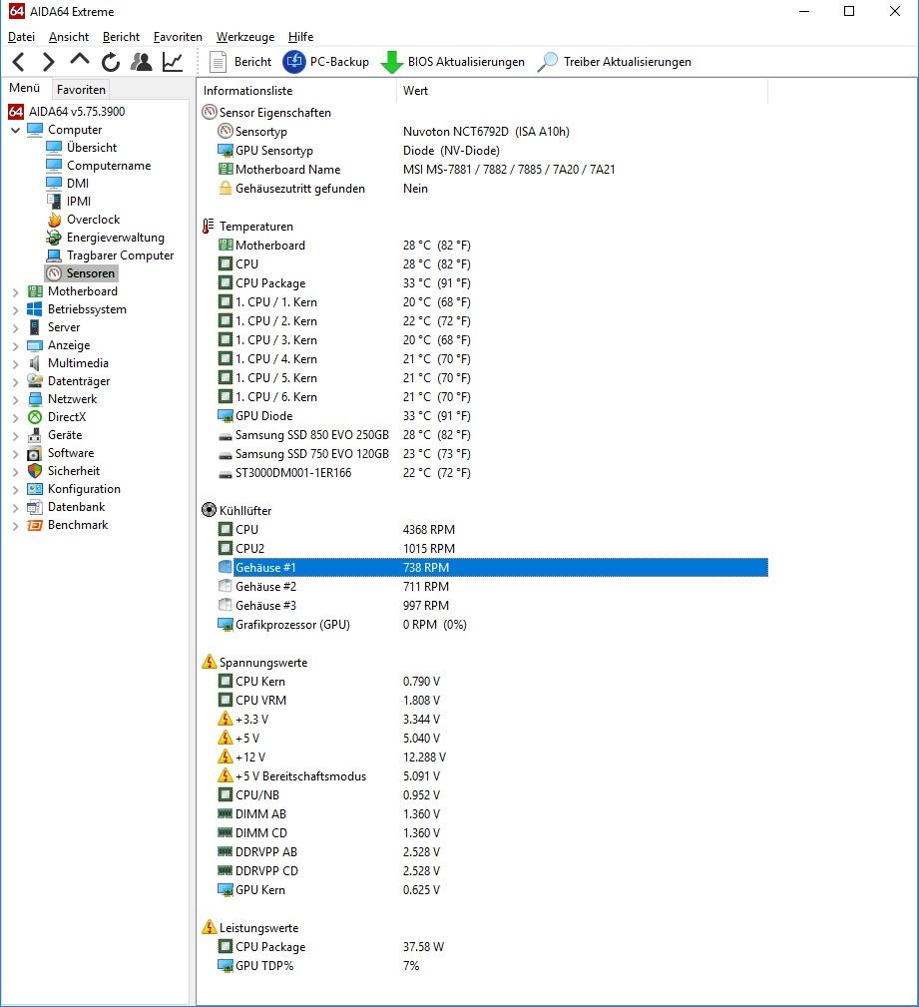Collapse the Computer tree node

15,130
